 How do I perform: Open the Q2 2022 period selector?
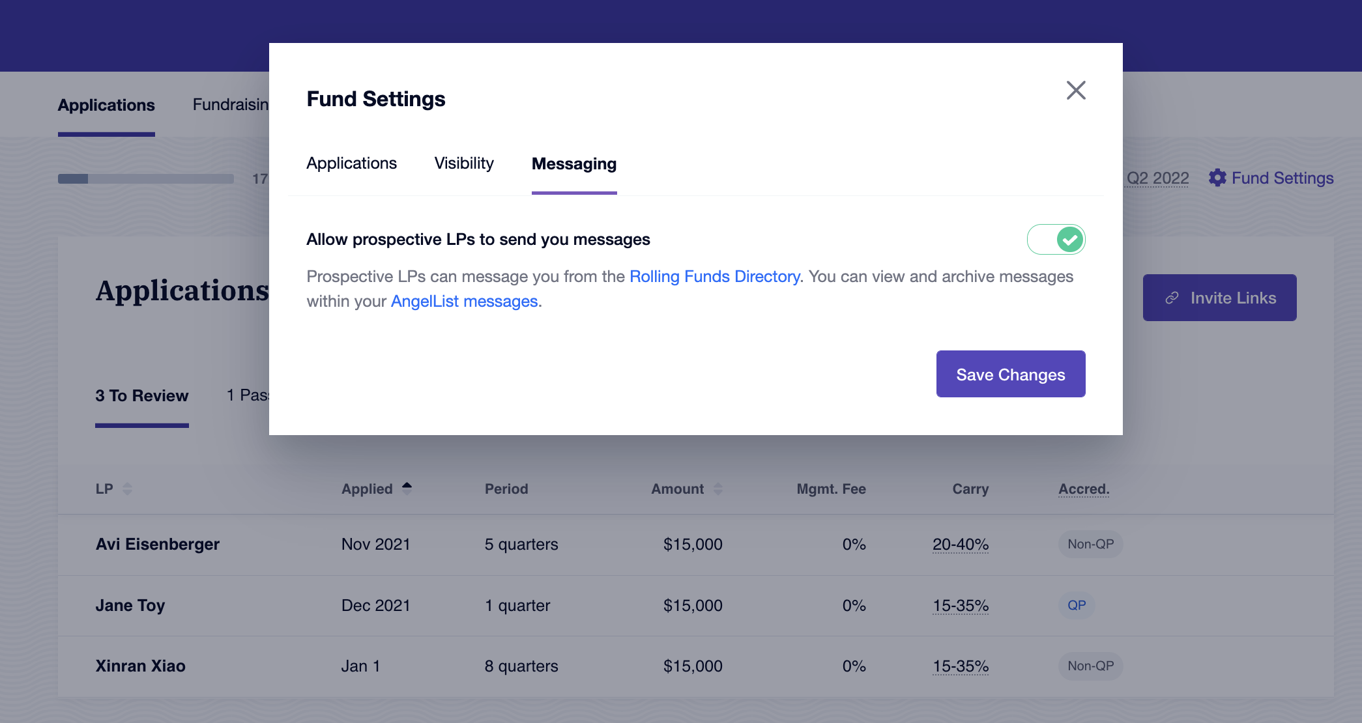(x=1157, y=178)
